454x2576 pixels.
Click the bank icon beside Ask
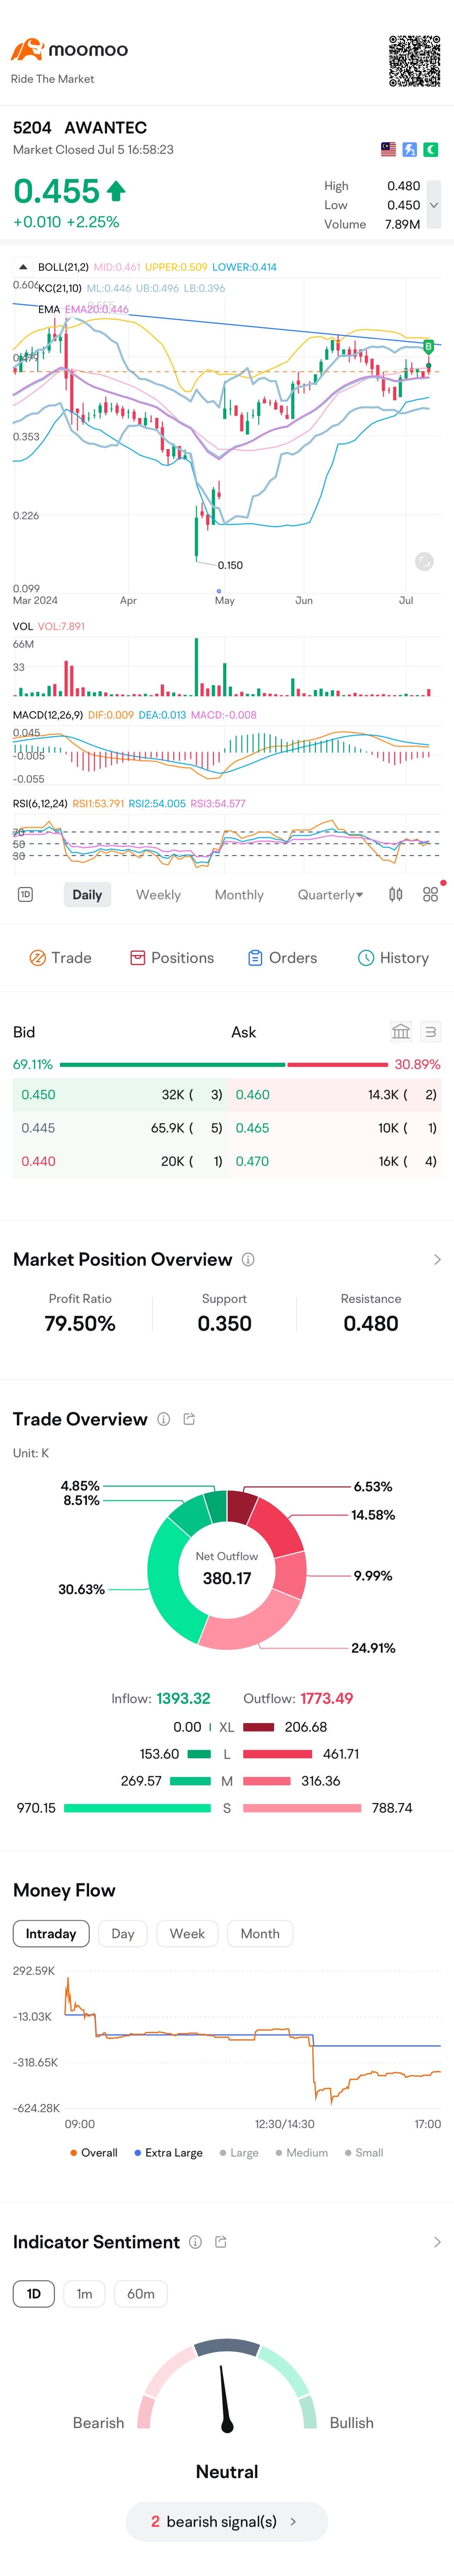point(400,1031)
